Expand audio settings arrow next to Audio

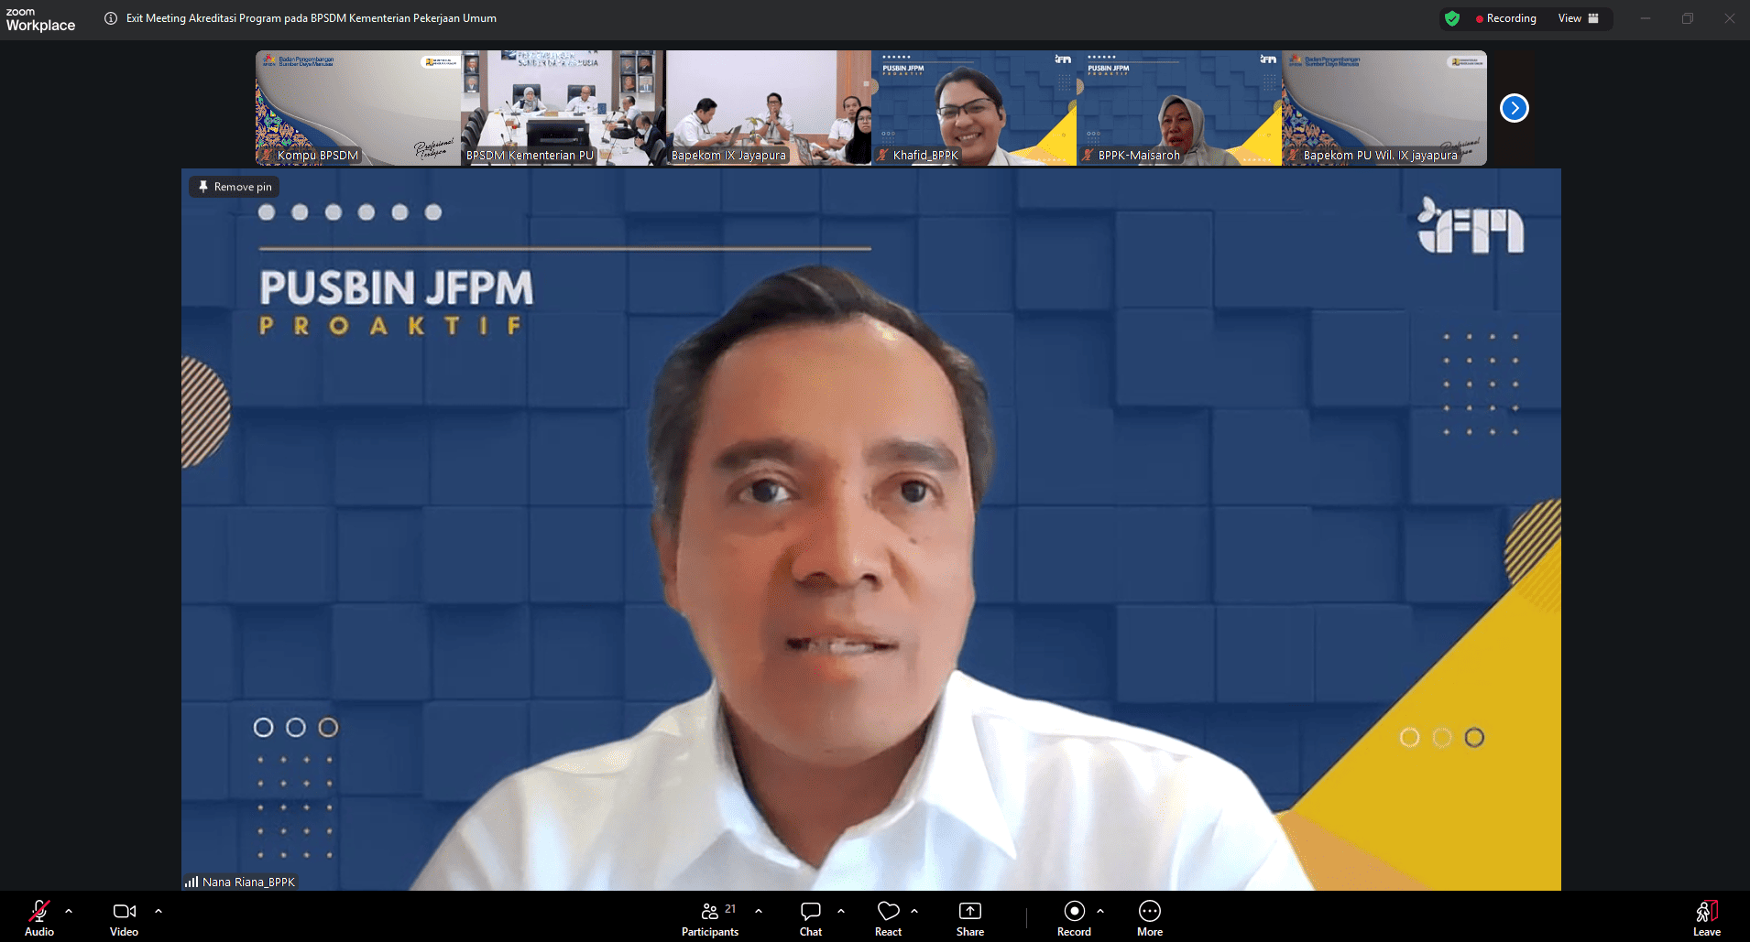pyautogui.click(x=69, y=911)
